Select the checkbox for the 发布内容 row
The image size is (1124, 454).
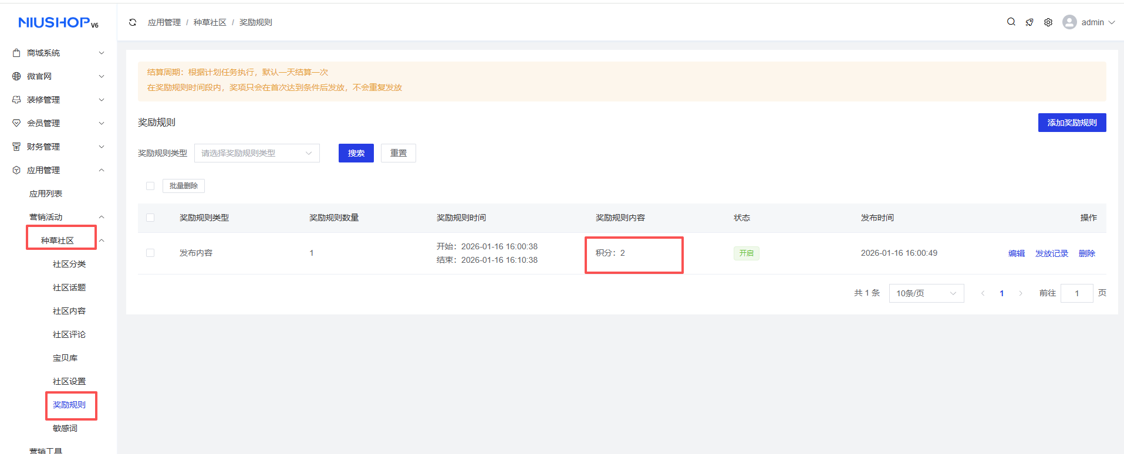(x=150, y=253)
